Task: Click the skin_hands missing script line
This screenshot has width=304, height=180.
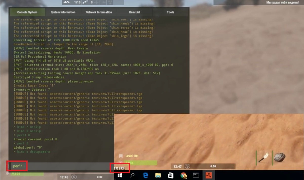Action: (84, 24)
